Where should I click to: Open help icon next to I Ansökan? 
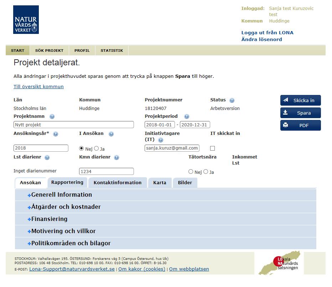coord(111,134)
